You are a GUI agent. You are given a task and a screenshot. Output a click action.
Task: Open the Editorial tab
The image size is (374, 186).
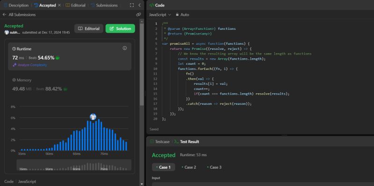tap(75, 5)
